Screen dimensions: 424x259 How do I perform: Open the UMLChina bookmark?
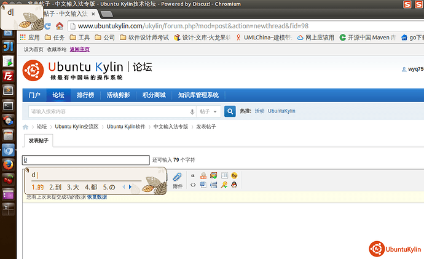point(264,38)
